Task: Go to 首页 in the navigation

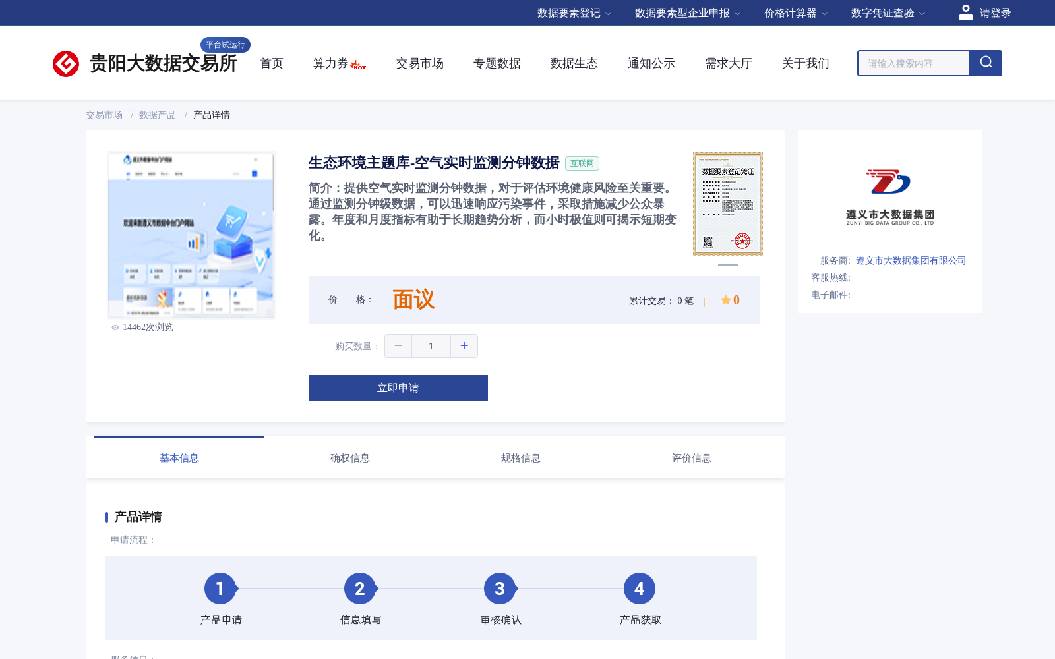Action: pos(272,63)
